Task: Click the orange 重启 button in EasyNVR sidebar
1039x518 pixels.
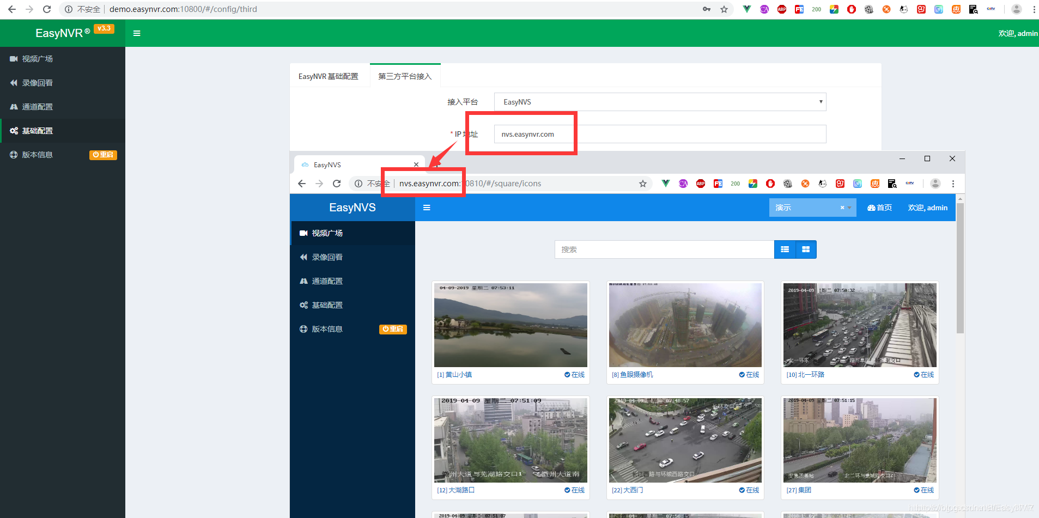Action: click(103, 155)
